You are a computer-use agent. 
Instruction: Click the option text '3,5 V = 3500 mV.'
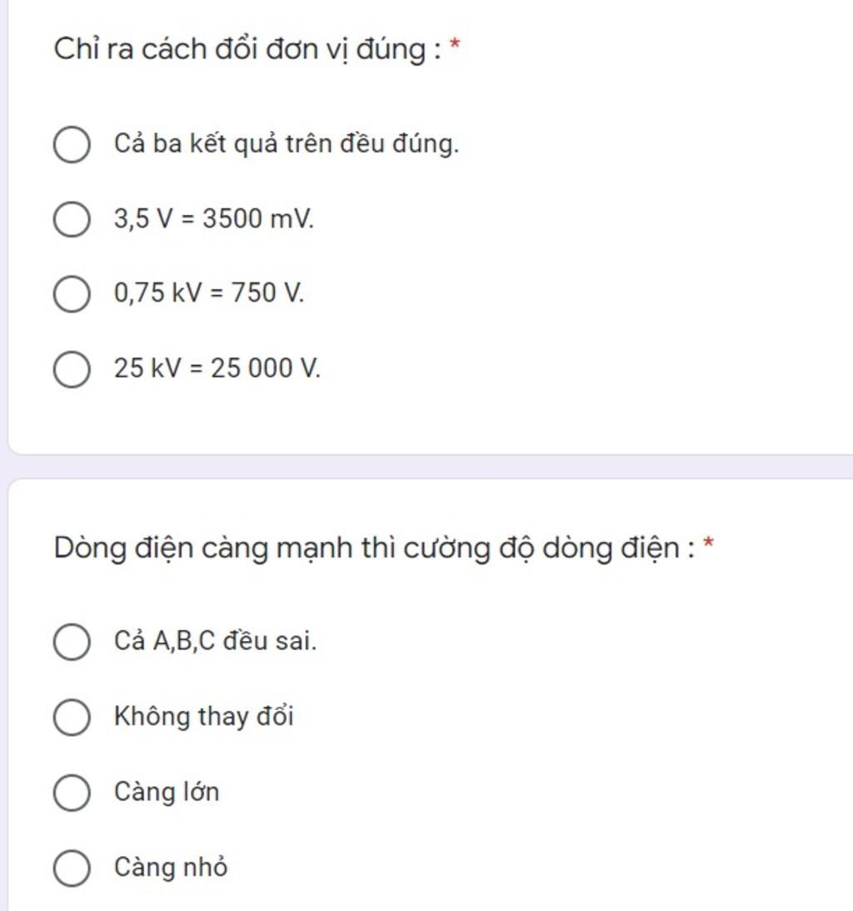tap(215, 220)
